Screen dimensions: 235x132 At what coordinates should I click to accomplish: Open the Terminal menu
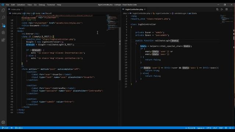[51, 5]
